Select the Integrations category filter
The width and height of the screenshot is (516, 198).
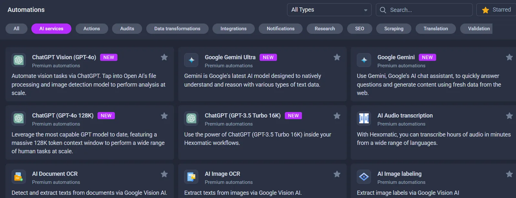233,29
